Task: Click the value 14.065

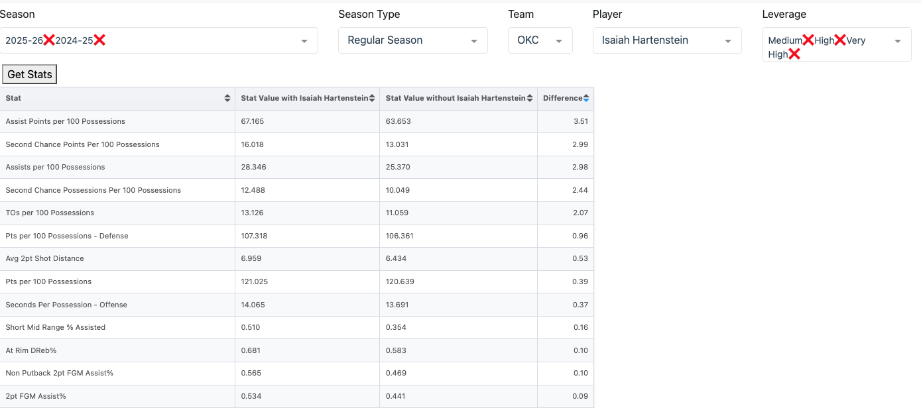Action: (253, 305)
